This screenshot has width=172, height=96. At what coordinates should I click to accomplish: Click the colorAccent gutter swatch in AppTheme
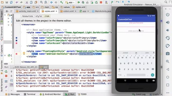(16, 43)
